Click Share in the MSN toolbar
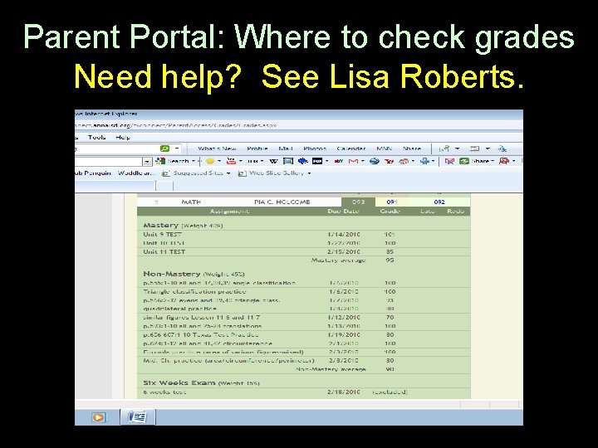The image size is (598, 448). (412, 149)
